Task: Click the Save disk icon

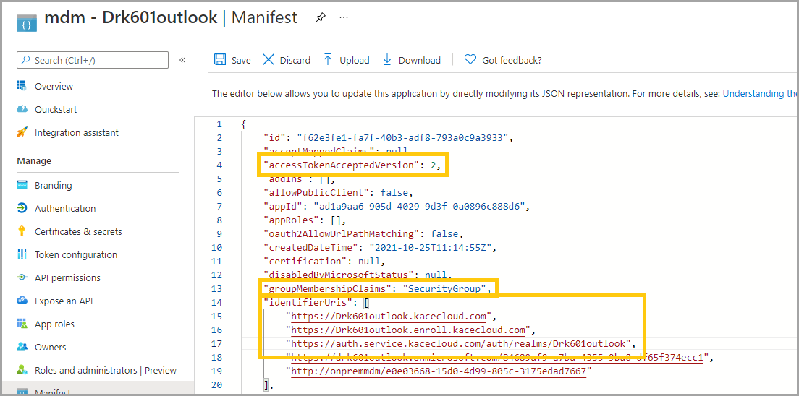Action: tap(220, 60)
